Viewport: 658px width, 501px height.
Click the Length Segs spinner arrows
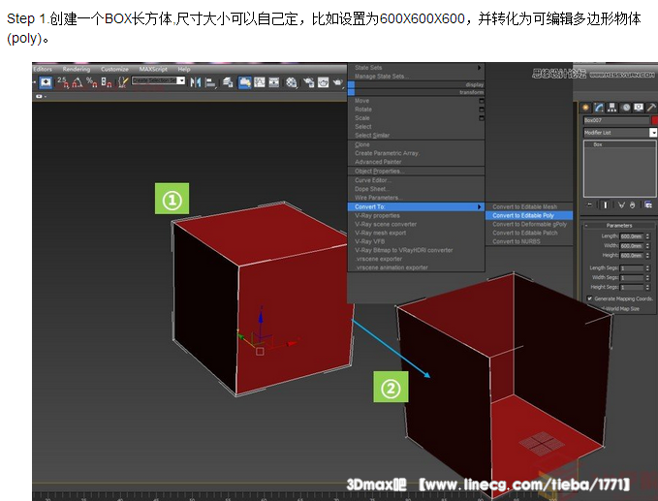pyautogui.click(x=648, y=268)
